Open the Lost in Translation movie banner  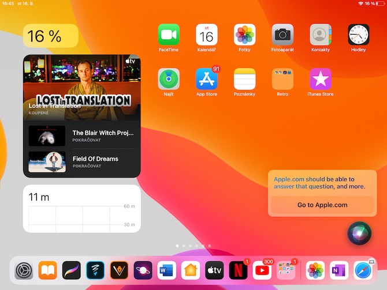[82, 88]
